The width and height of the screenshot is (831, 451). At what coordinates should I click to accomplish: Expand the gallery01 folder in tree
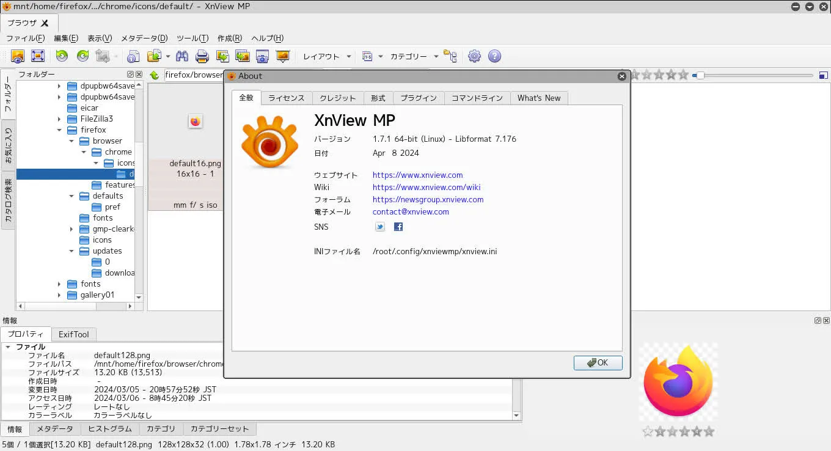click(59, 295)
